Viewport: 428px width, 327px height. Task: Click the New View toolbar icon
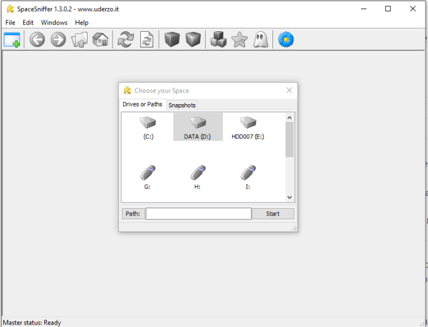pos(12,40)
